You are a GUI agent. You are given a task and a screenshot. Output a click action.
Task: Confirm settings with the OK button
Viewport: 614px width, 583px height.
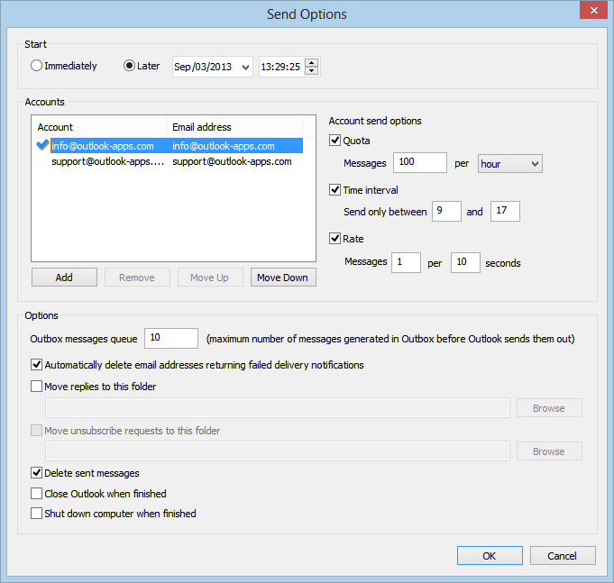point(490,556)
